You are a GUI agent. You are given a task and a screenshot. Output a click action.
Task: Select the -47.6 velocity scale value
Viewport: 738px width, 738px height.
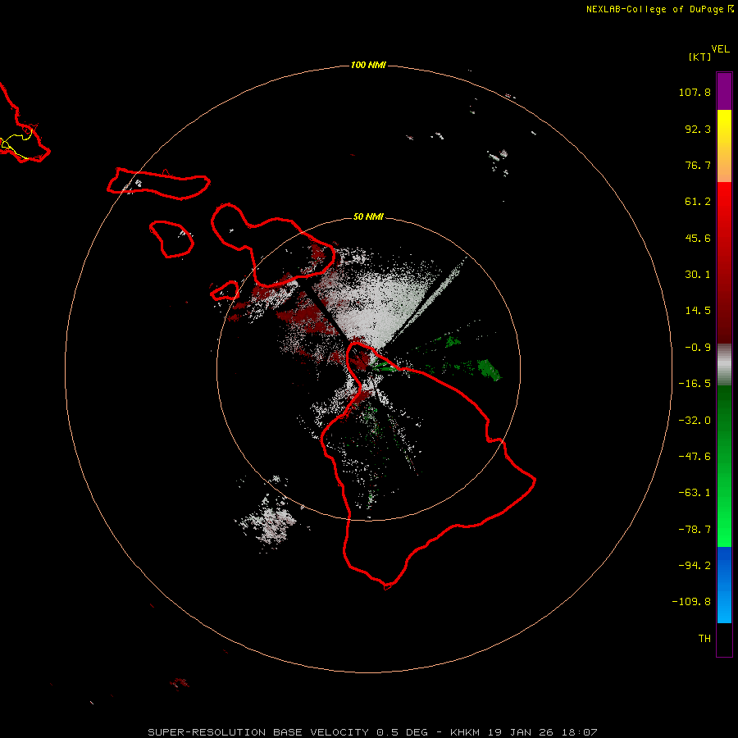(x=695, y=457)
